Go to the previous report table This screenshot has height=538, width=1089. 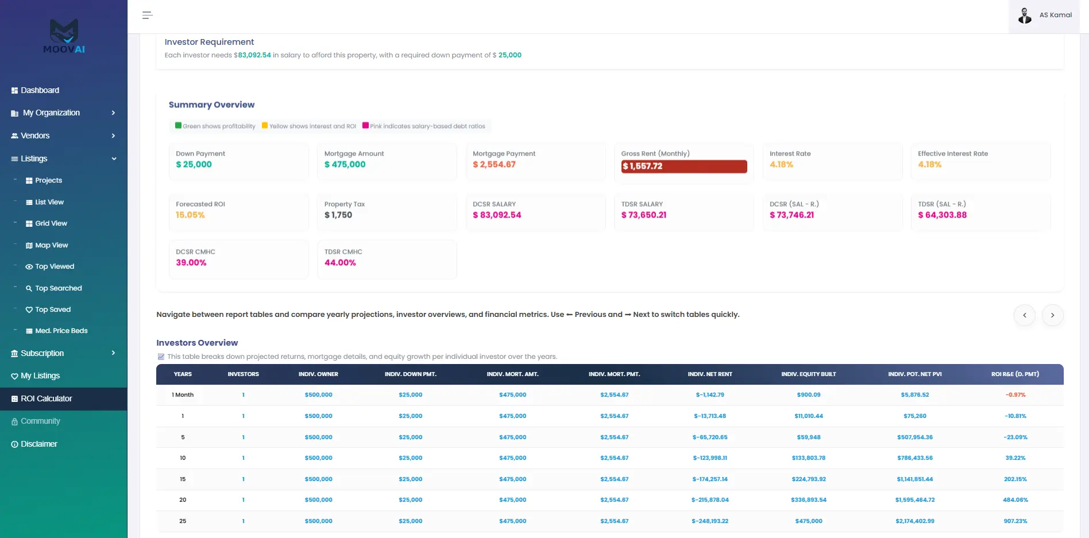pyautogui.click(x=1024, y=315)
